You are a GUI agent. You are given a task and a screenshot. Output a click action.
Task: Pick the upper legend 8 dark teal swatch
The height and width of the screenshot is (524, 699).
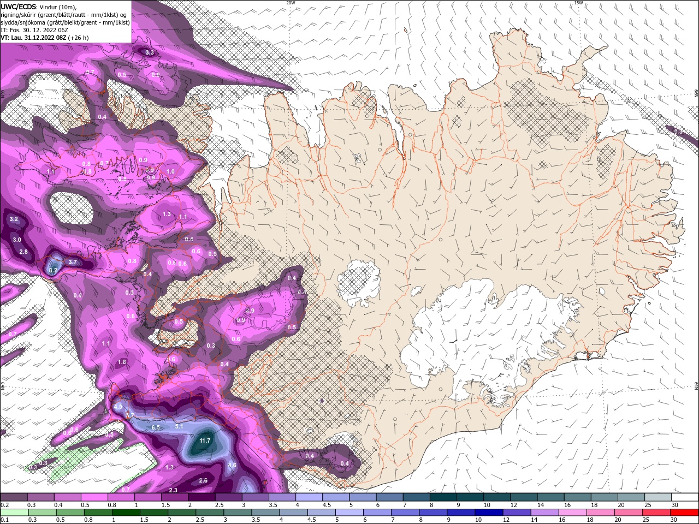443,497
